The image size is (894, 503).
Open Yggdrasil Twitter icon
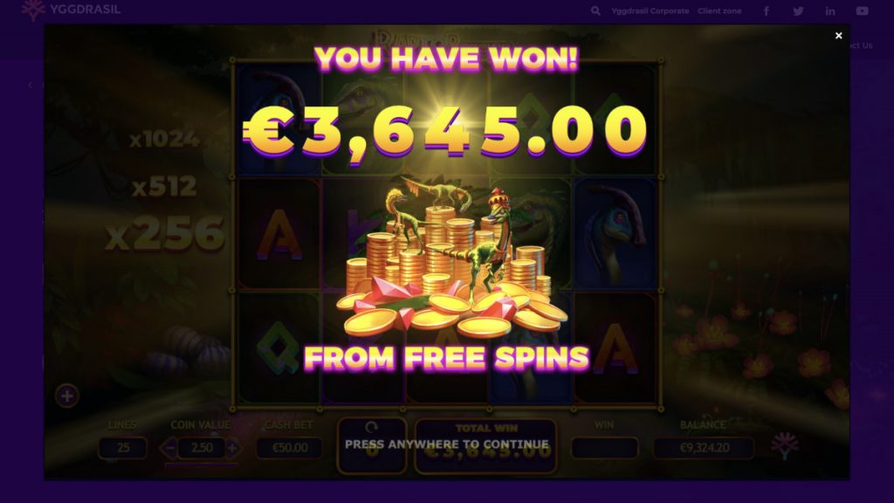798,10
